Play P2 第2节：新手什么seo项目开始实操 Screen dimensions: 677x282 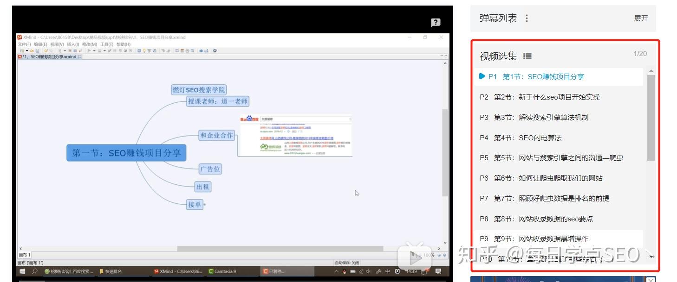point(559,97)
